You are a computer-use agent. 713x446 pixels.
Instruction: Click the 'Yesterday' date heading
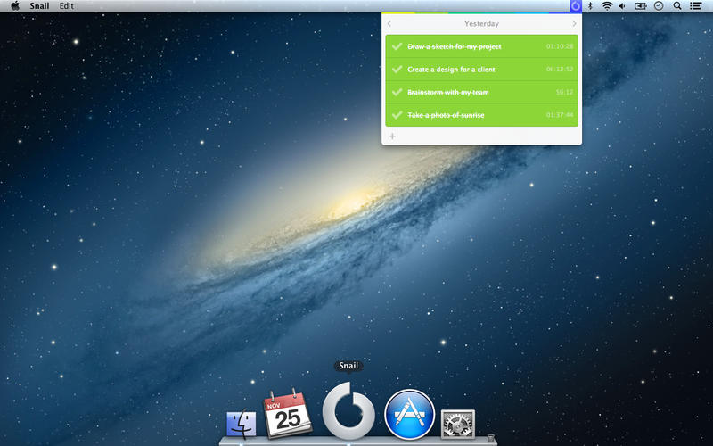481,24
